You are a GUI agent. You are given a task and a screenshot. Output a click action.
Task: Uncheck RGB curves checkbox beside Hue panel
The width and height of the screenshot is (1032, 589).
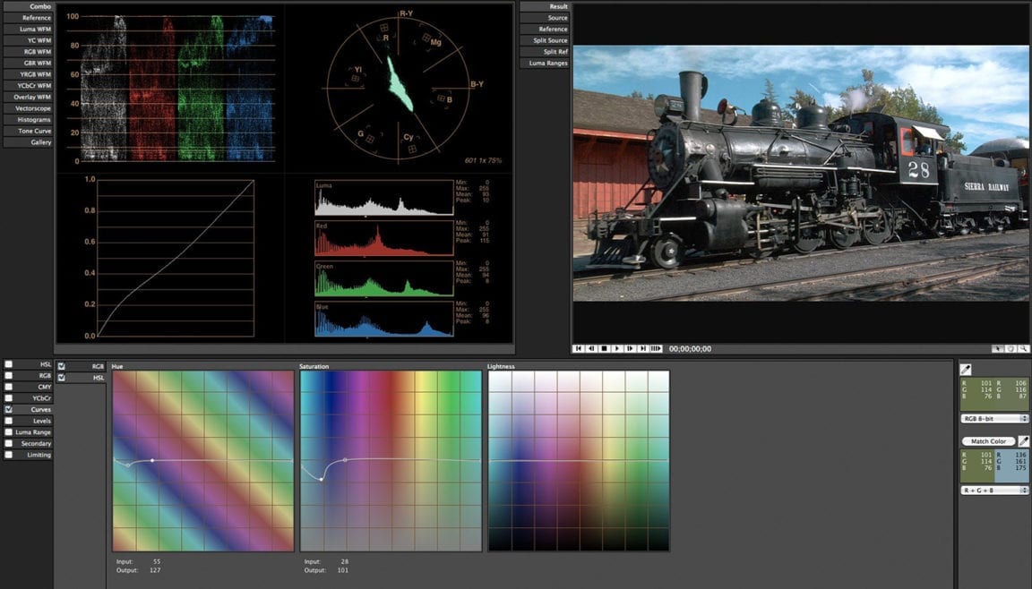[61, 366]
